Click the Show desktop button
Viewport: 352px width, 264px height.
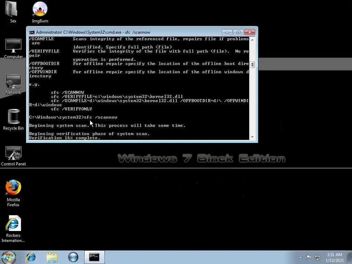point(350,257)
